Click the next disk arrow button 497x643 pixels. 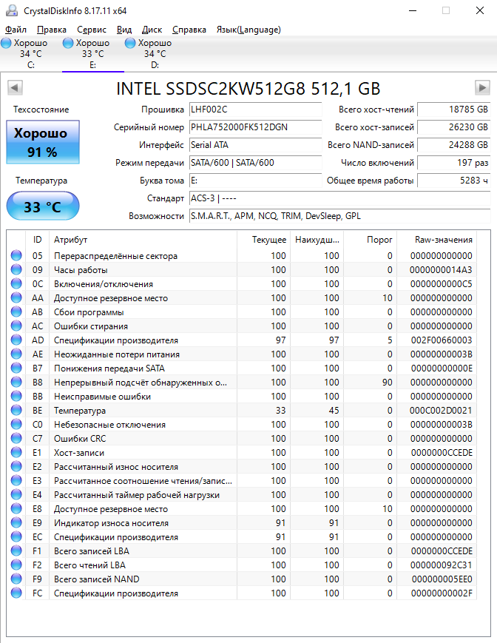tap(482, 88)
